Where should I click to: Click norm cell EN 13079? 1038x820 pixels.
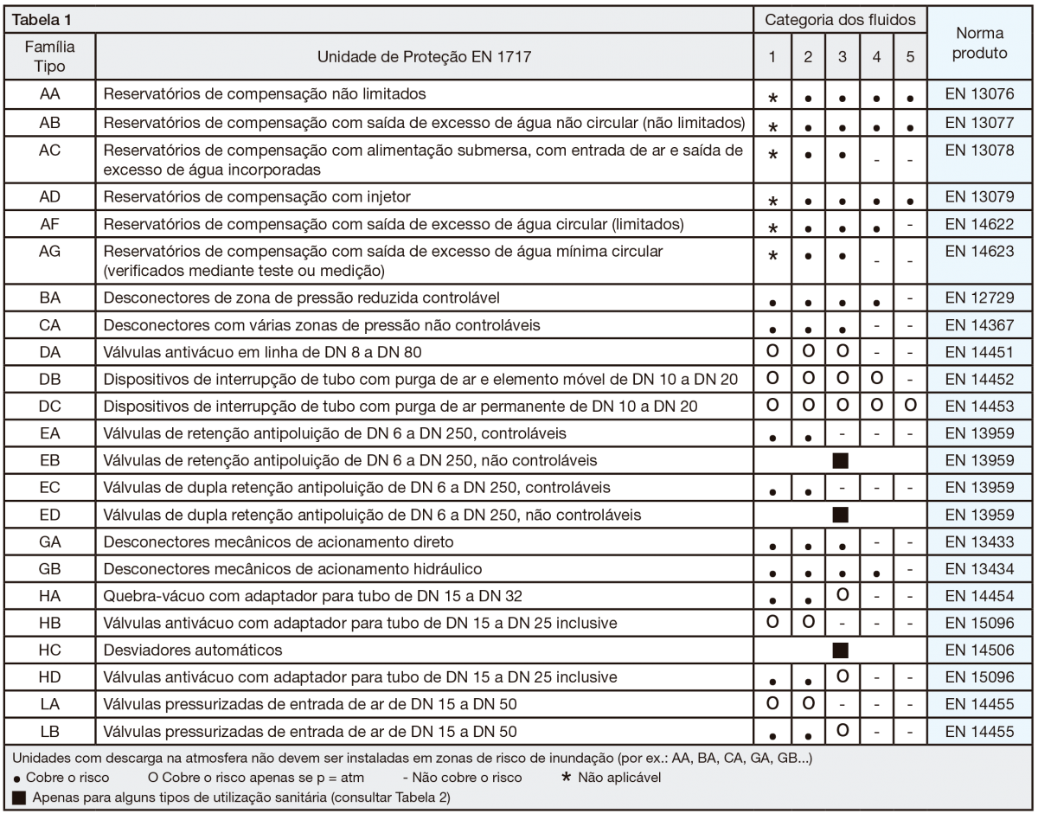(980, 197)
